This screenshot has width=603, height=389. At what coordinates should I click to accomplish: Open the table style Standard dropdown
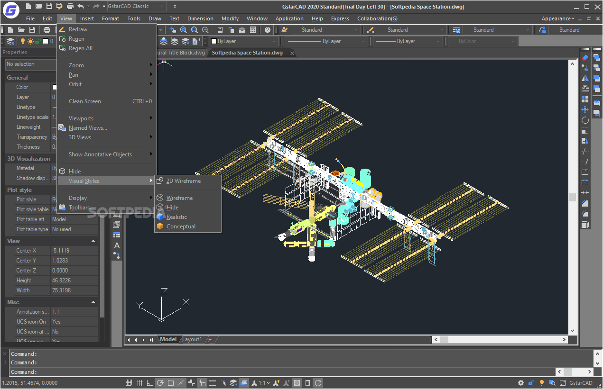tap(497, 30)
